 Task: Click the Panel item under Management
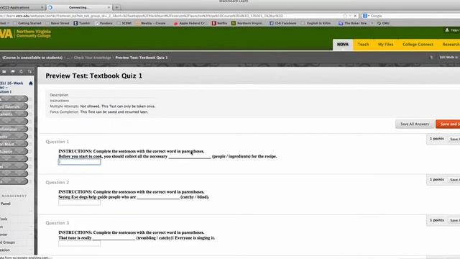(x=5, y=204)
